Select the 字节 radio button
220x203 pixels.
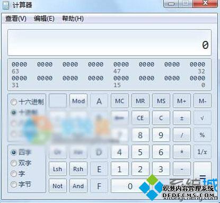click(x=21, y=184)
